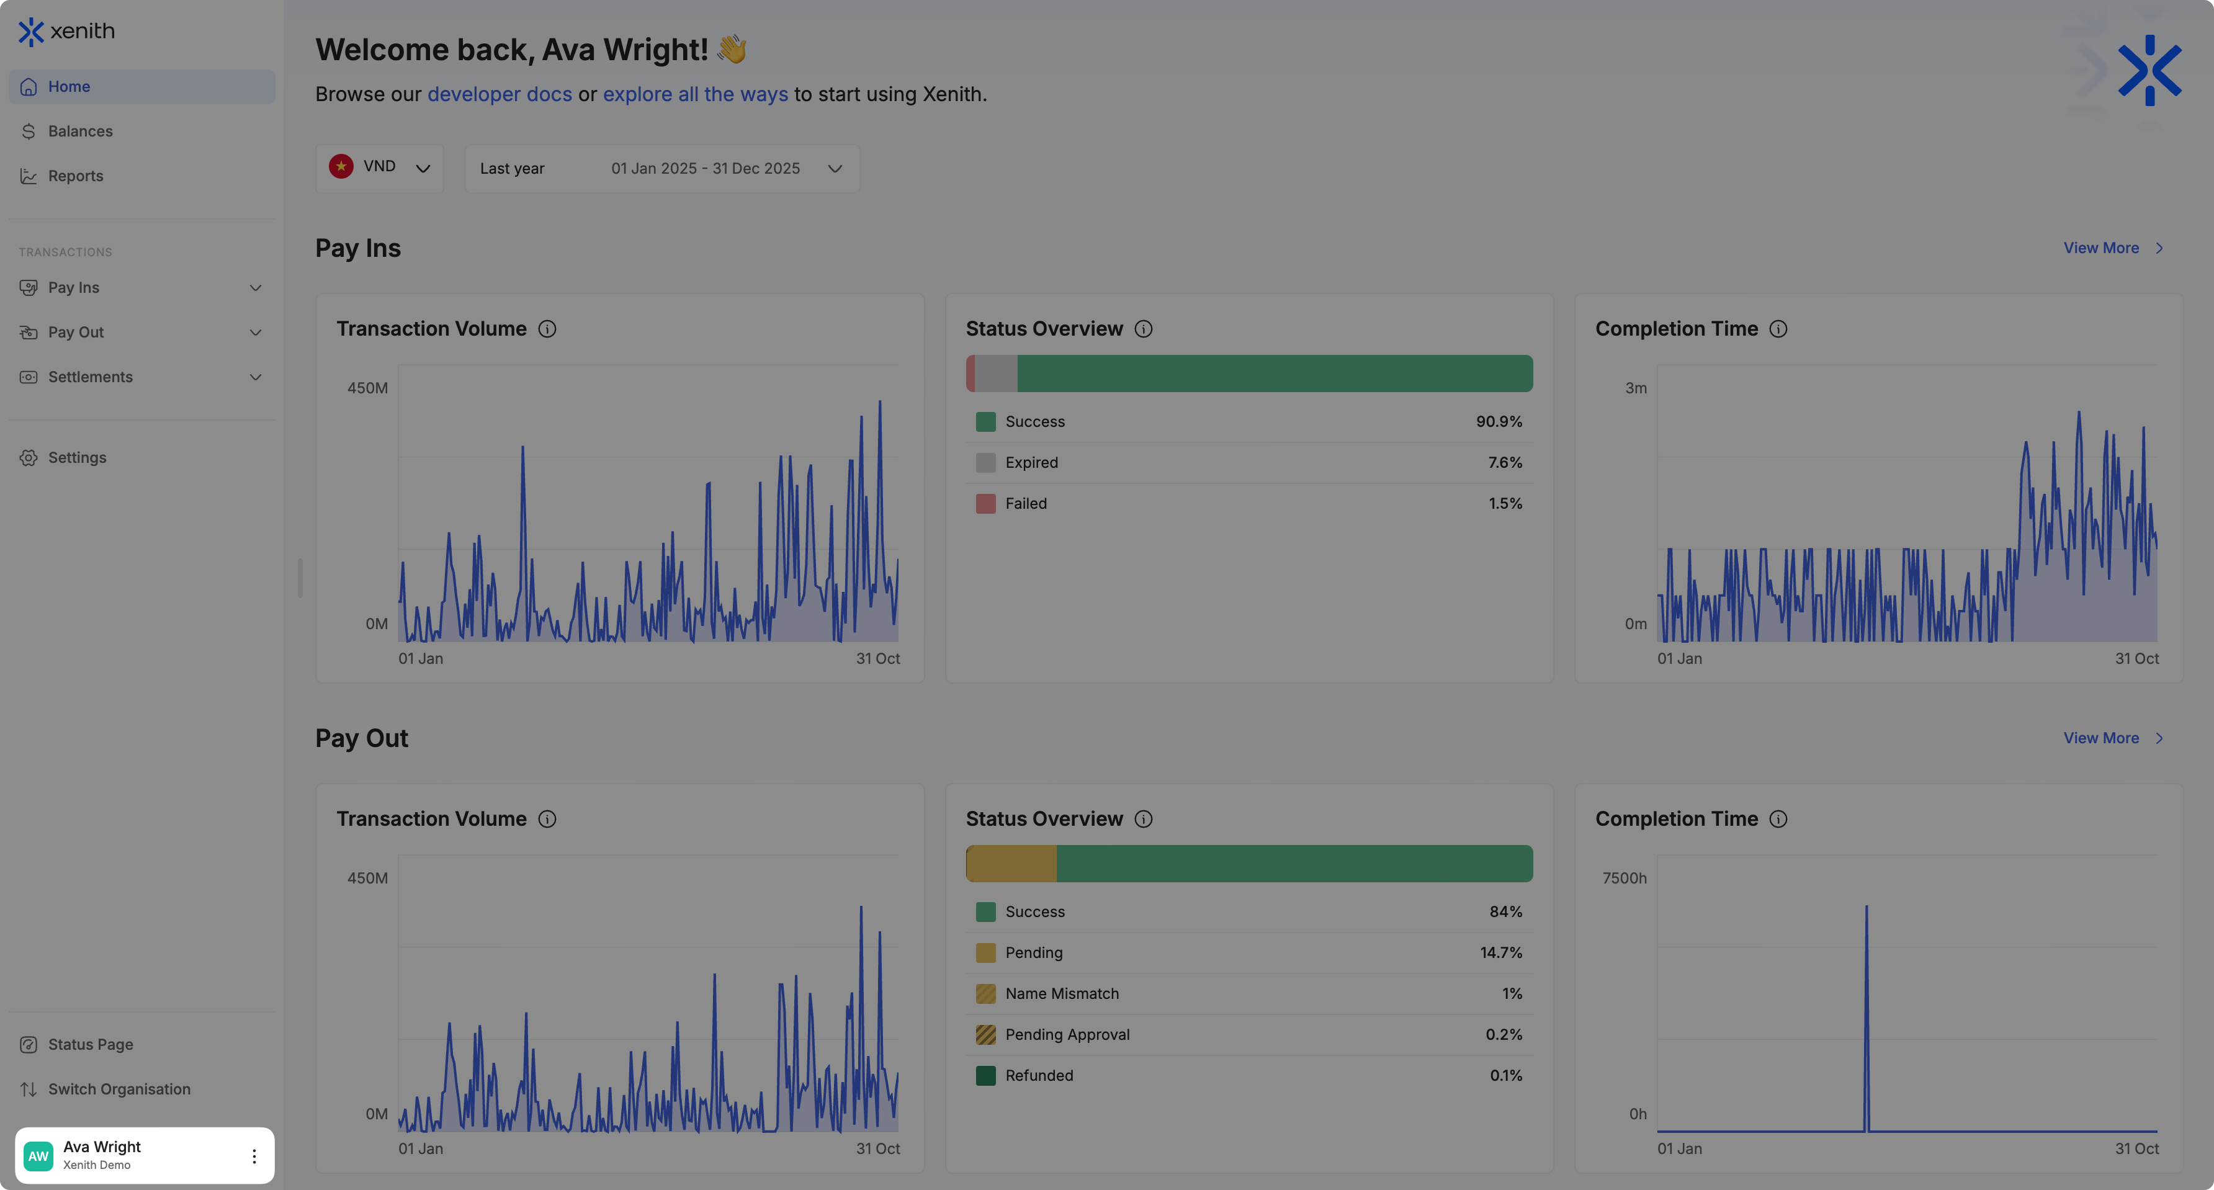Viewport: 2214px width, 1190px height.
Task: Open Reports from the sidebar
Action: tap(76, 176)
